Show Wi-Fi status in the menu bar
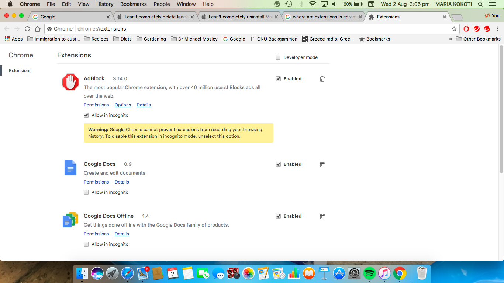504x283 pixels. [x=313, y=4]
